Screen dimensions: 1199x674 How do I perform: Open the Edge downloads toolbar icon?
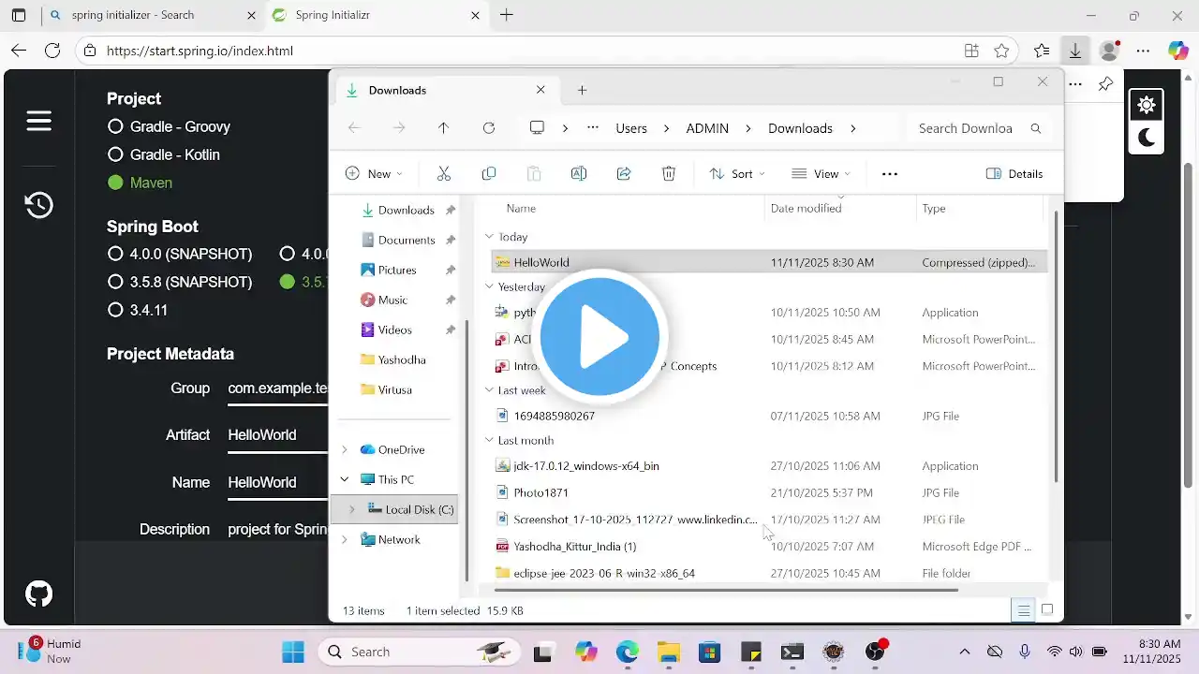(1075, 51)
